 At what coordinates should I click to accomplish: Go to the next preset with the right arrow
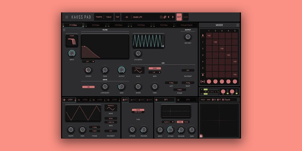click(x=173, y=17)
